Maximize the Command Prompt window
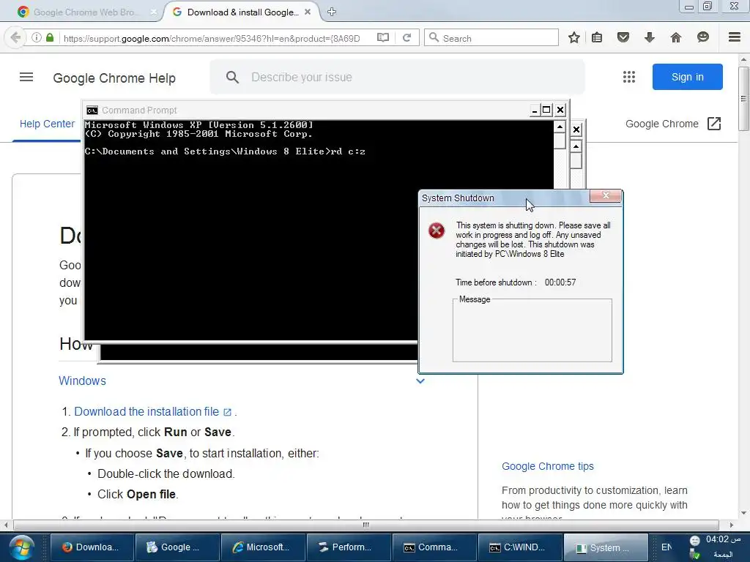The width and height of the screenshot is (750, 562). coord(546,110)
